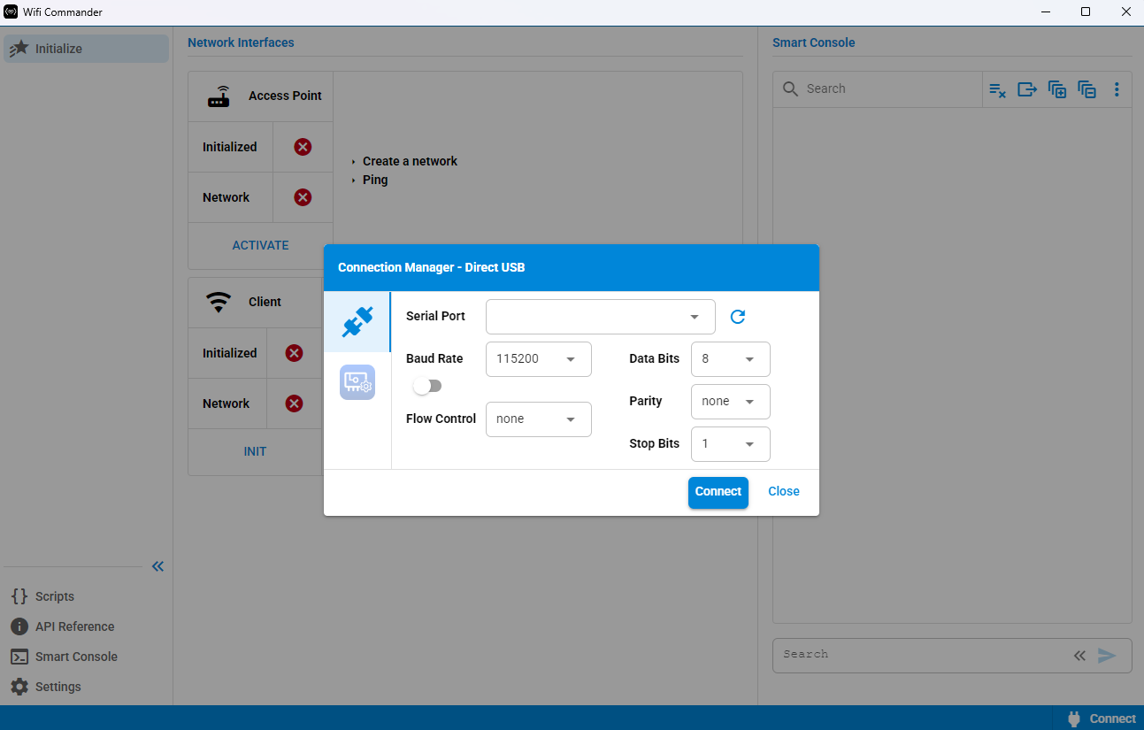Show command history with the double arrow
1144x730 pixels.
(1079, 656)
